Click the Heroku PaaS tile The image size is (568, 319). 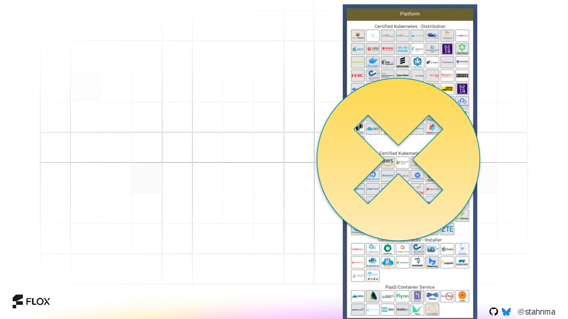point(417,296)
